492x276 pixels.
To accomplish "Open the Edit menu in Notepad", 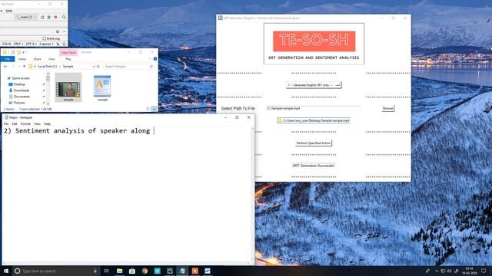I will (x=15, y=124).
